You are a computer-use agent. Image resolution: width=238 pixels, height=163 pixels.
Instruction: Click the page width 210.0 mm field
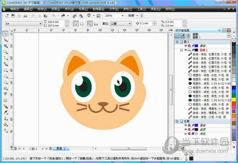[56, 22]
